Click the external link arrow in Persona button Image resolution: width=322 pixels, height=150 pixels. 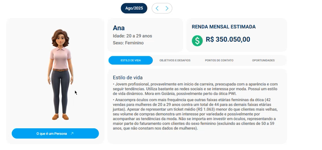(x=72, y=133)
